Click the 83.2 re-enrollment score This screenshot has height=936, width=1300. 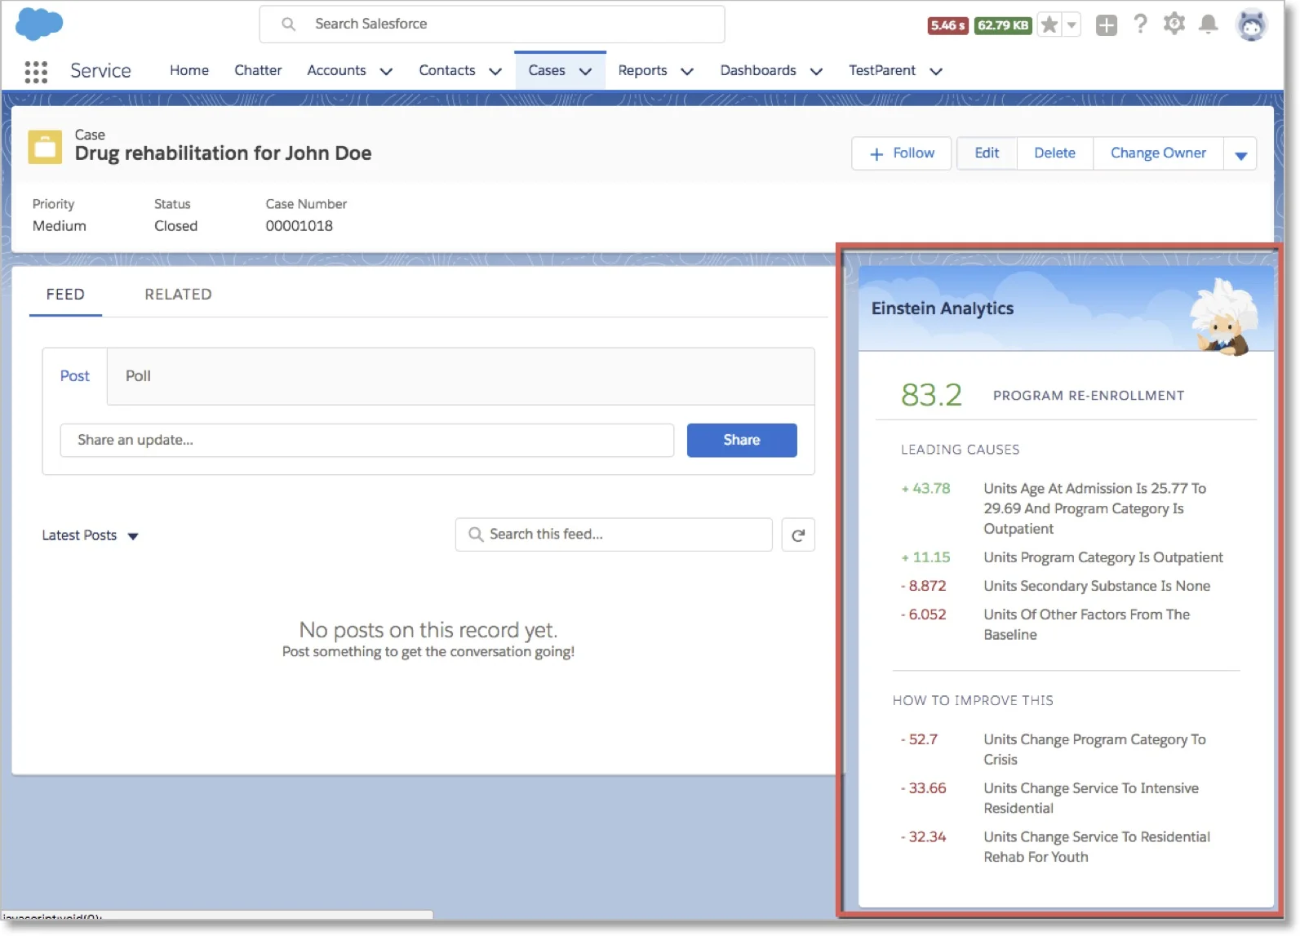click(x=931, y=396)
